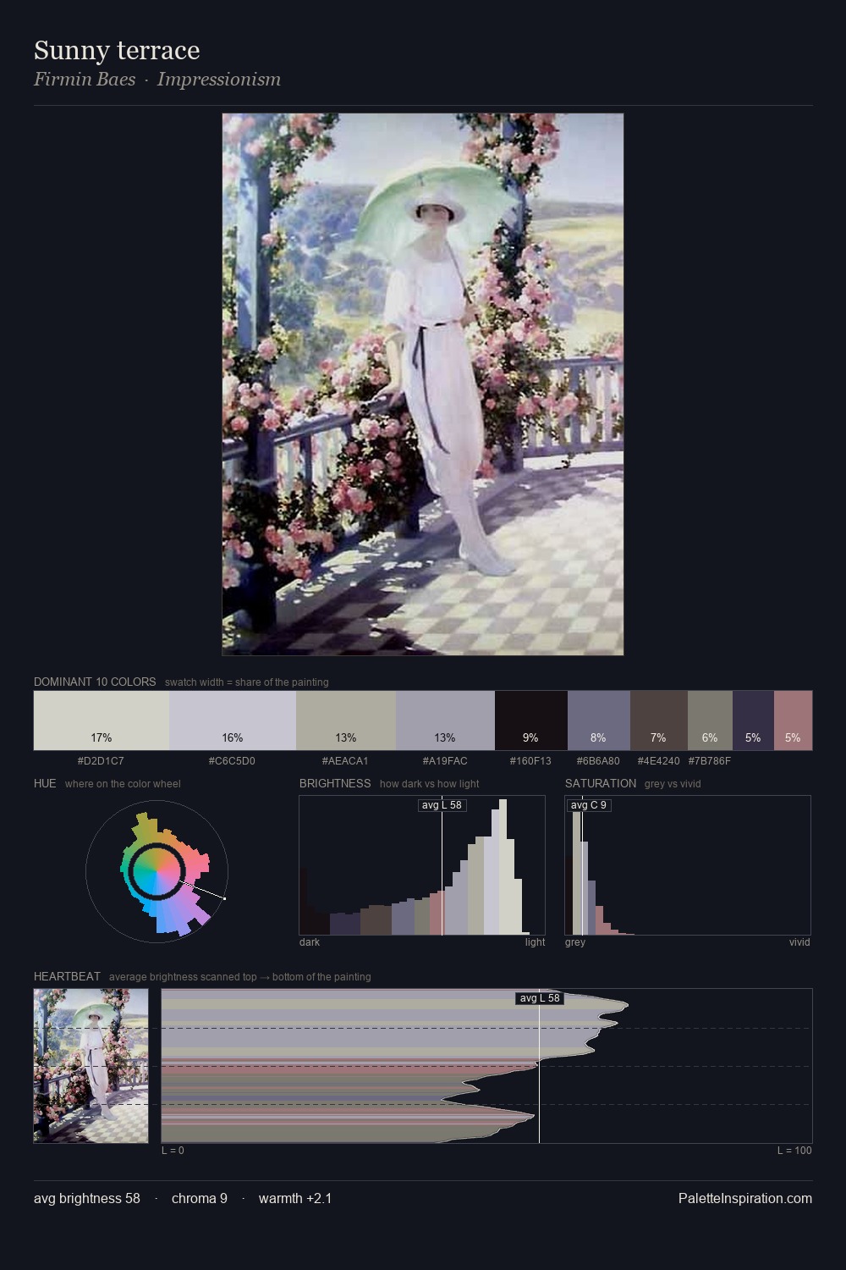This screenshot has height=1270, width=846.
Task: Click the hex code label #C6C5D0
Action: [x=232, y=761]
